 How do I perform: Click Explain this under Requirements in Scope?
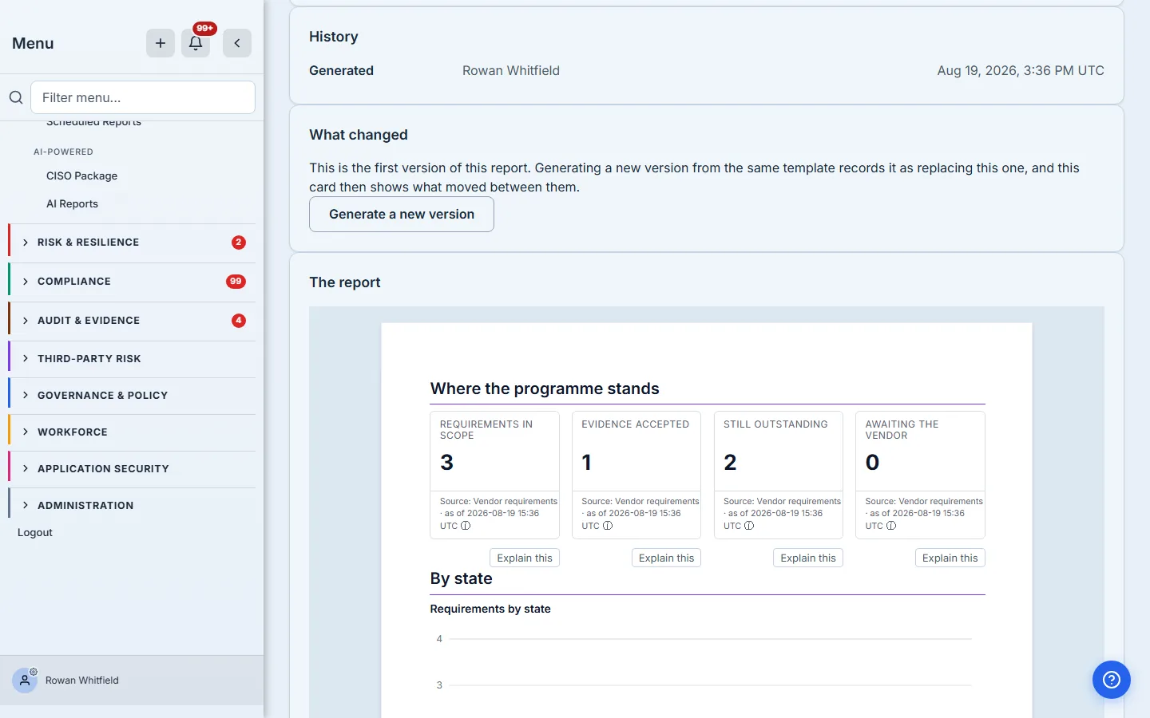tap(525, 558)
